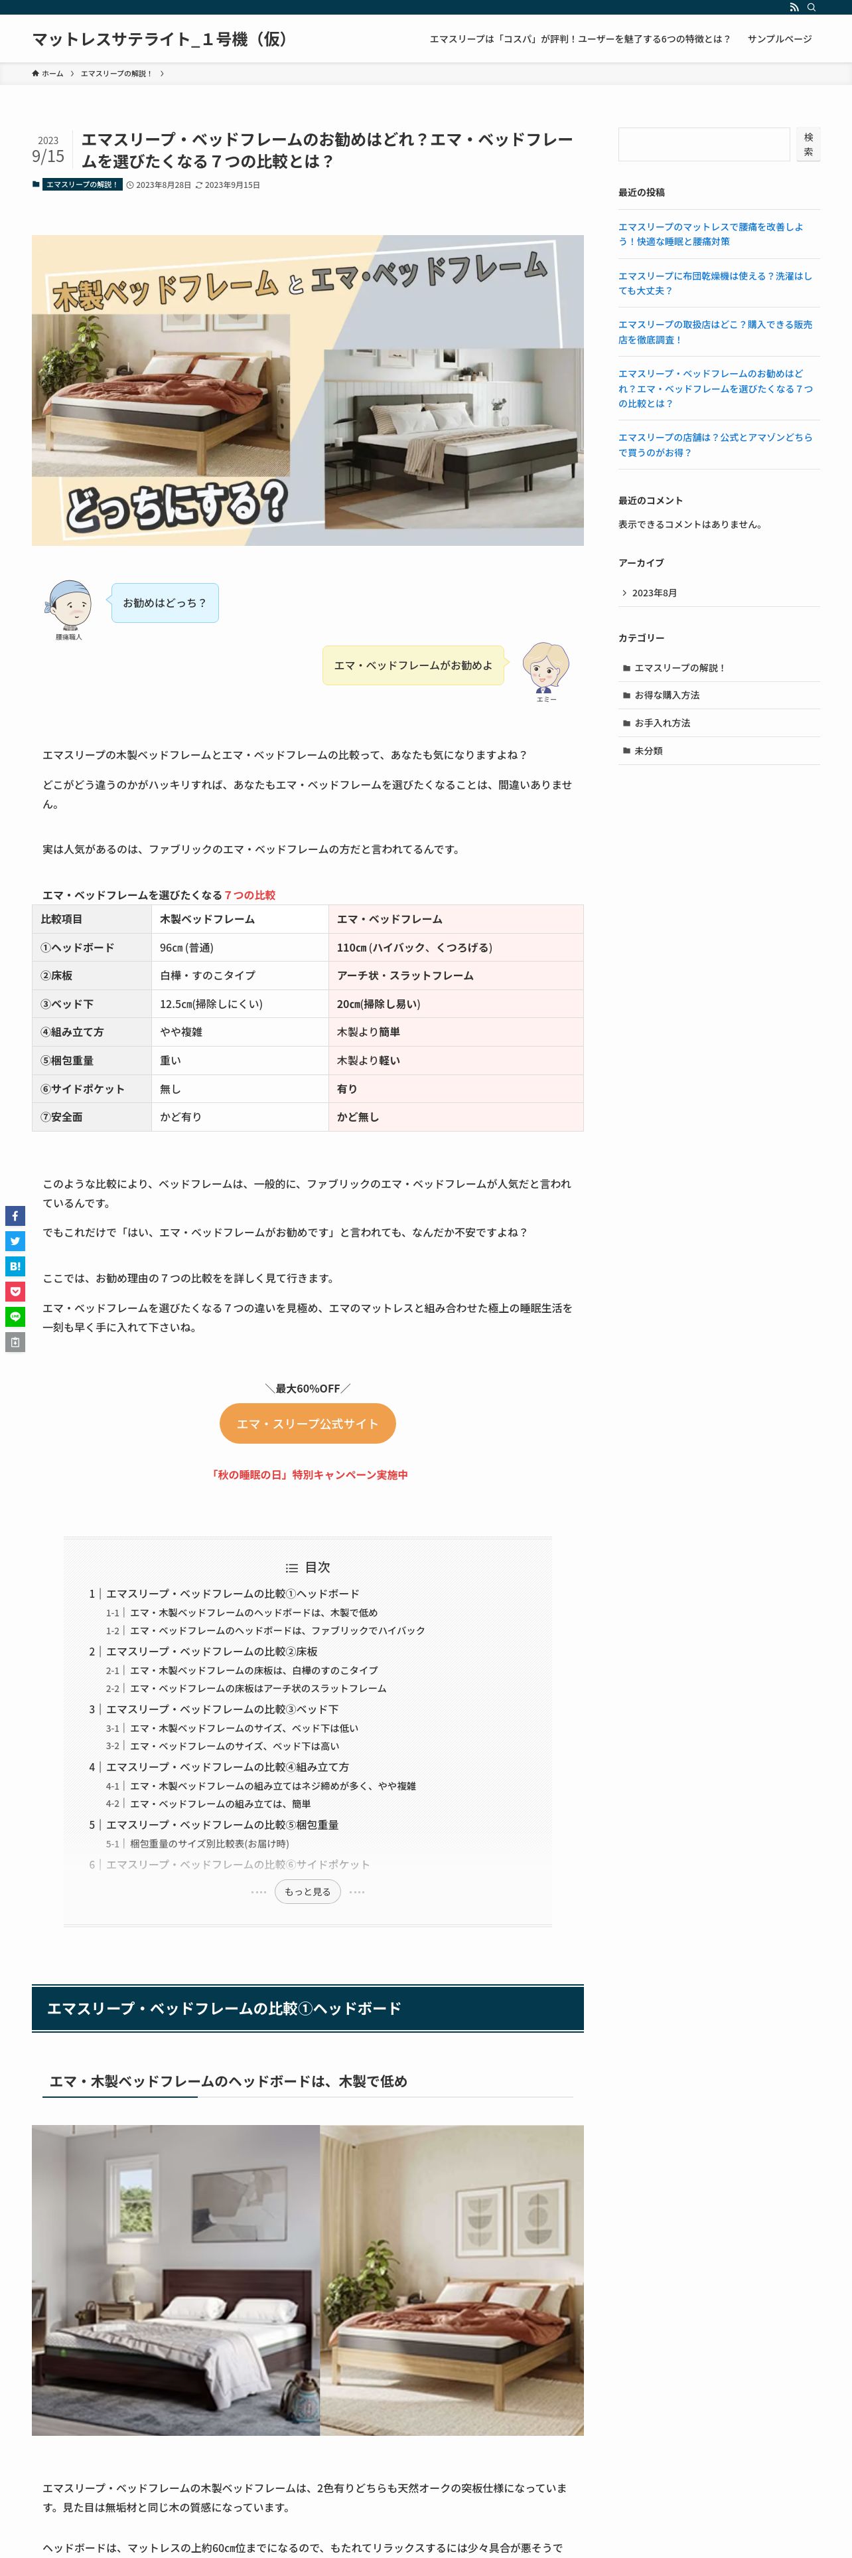
Task: Jump to contents 4-2 組み立ては、簡単
Action: pos(220,1804)
